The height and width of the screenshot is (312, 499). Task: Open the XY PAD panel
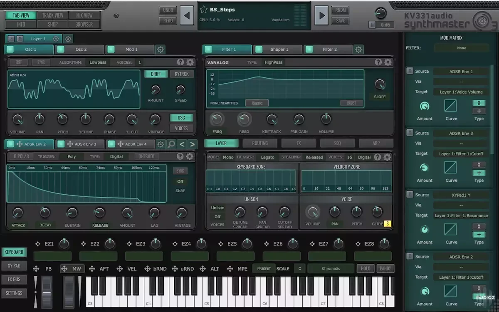[14, 265]
